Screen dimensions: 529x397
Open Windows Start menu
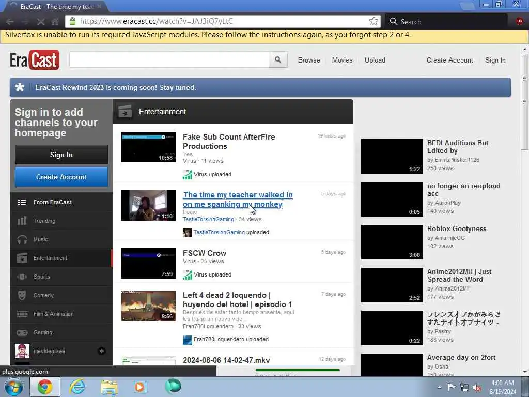pos(14,387)
